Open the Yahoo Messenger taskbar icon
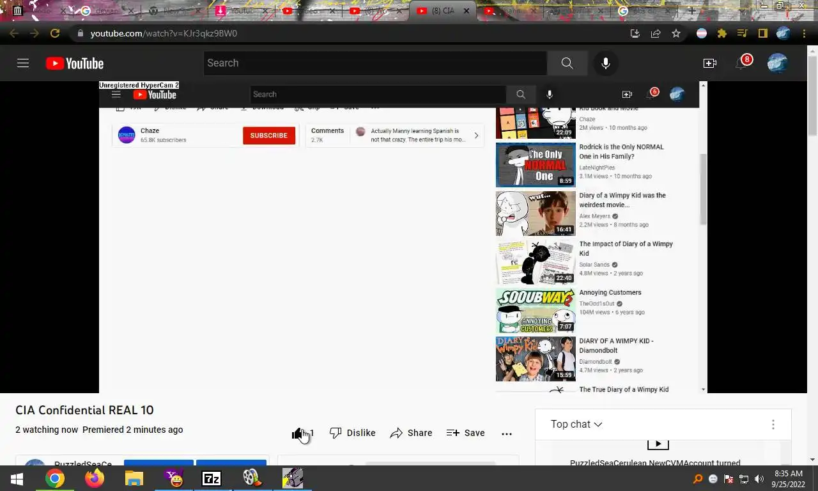This screenshot has width=818, height=491. coord(173,478)
